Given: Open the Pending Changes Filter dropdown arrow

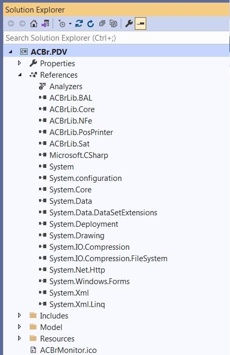Looking at the screenshot, I should pos(70,23).
